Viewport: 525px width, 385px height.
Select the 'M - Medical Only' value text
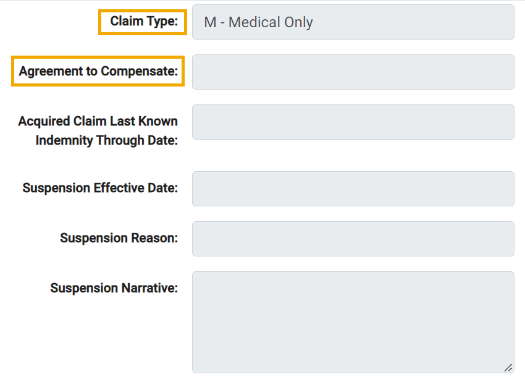pyautogui.click(x=258, y=22)
